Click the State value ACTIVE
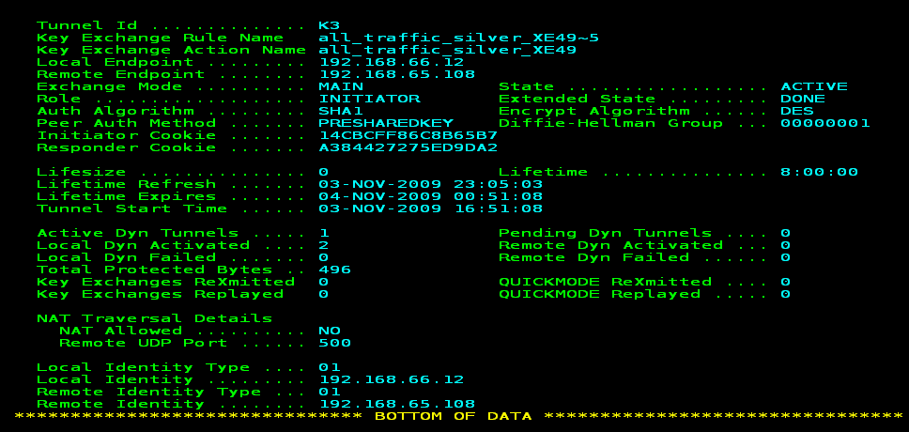Screen dimensions: 909x432 tap(814, 86)
